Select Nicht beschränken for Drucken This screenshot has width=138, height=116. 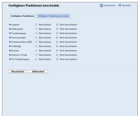(x=57, y=51)
